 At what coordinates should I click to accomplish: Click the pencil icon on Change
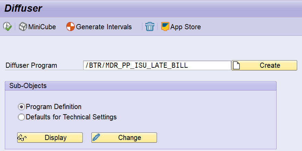pos(97,138)
